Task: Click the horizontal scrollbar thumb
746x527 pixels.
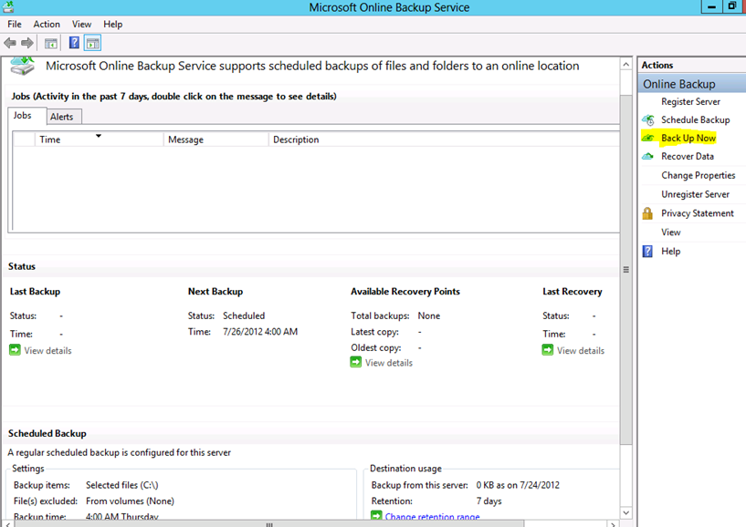Action: coord(269,524)
